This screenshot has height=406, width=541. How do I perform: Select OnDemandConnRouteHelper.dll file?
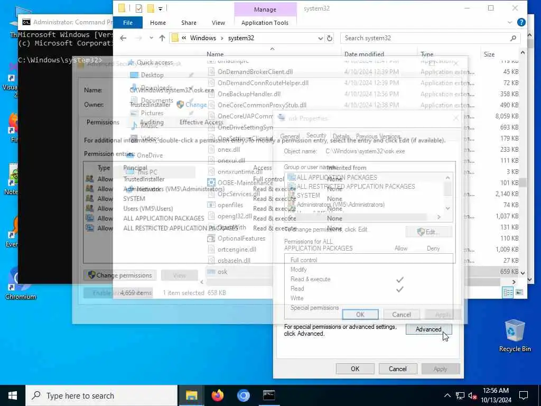(x=263, y=83)
